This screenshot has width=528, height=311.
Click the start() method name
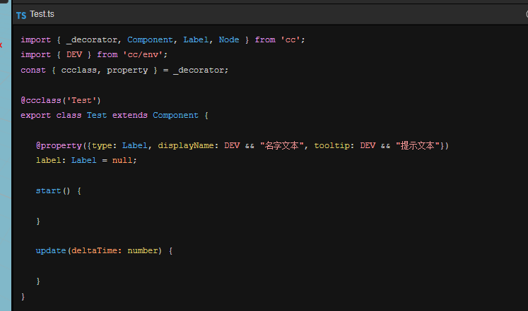(48, 190)
